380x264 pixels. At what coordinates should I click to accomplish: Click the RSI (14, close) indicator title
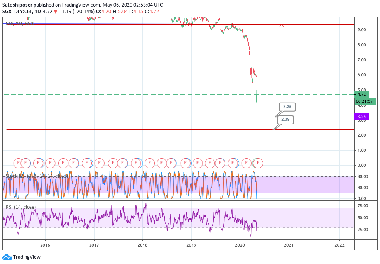(21, 207)
